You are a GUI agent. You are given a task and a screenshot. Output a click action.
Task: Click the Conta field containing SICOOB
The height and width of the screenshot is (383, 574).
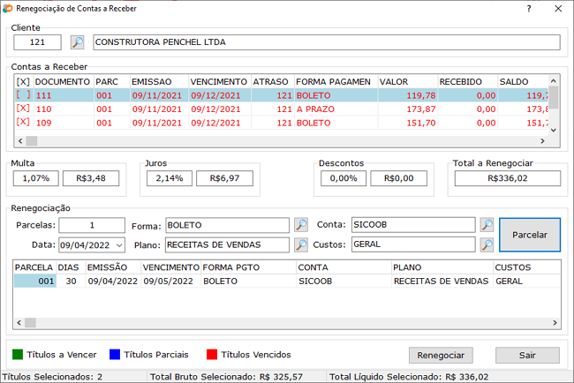point(413,225)
